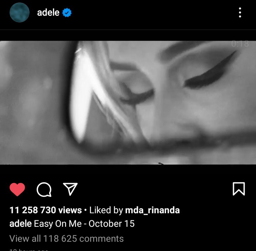
Task: Tap the video to toggle sound
Action: click(x=128, y=103)
